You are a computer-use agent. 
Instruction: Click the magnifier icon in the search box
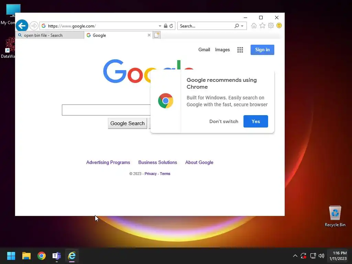tap(236, 26)
